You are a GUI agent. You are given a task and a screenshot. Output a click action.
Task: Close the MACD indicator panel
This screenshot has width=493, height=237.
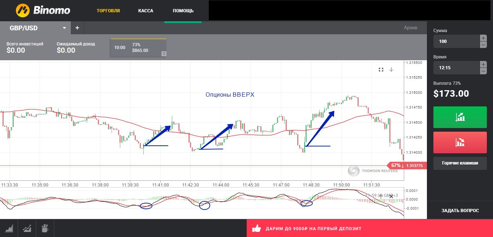[391, 196]
